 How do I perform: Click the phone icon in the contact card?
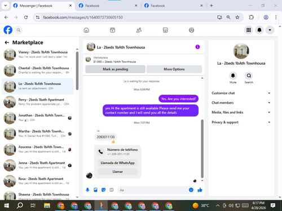pyautogui.click(x=101, y=152)
